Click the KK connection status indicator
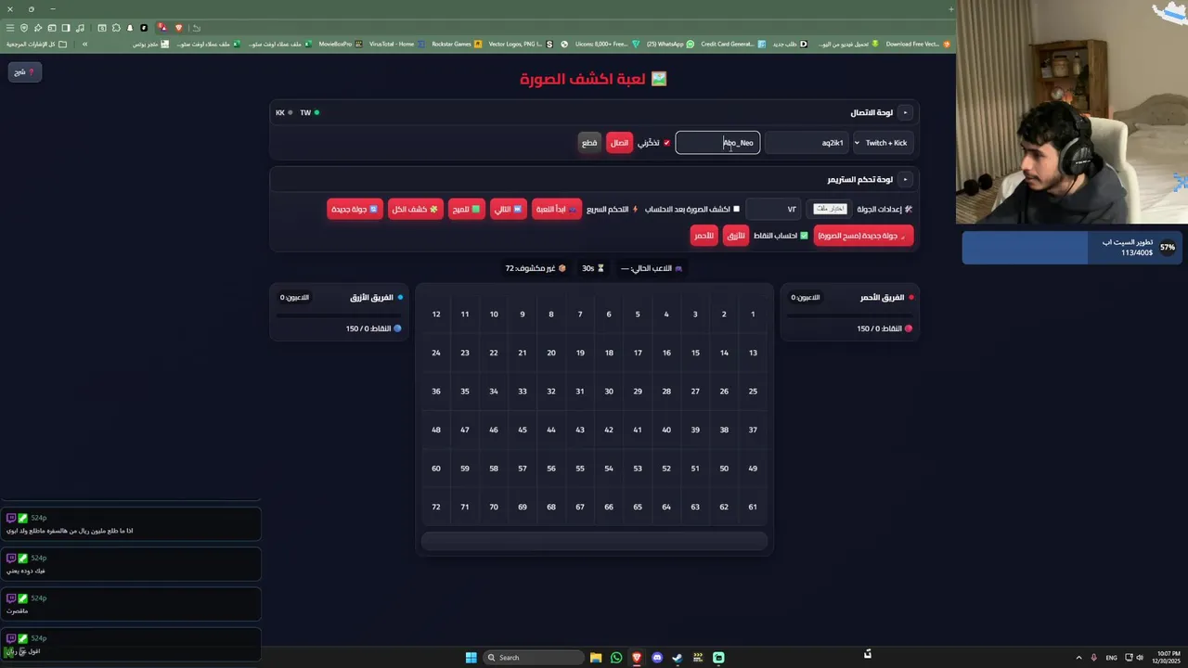Screen dimensions: 1188x668 point(284,112)
